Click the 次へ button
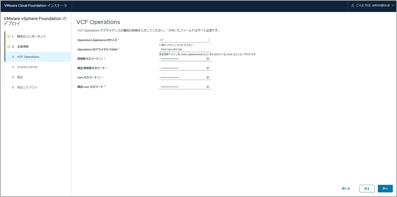 point(385,188)
